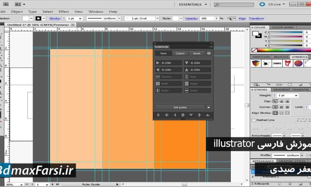
Task: Click the Columns icon in GuideGuide
Action: point(157,77)
